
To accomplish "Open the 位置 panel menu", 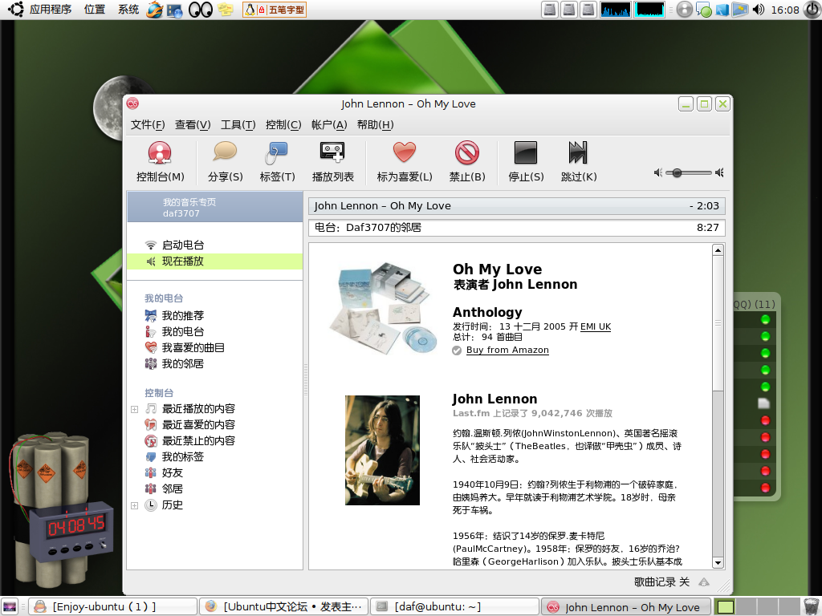I will 95,10.
